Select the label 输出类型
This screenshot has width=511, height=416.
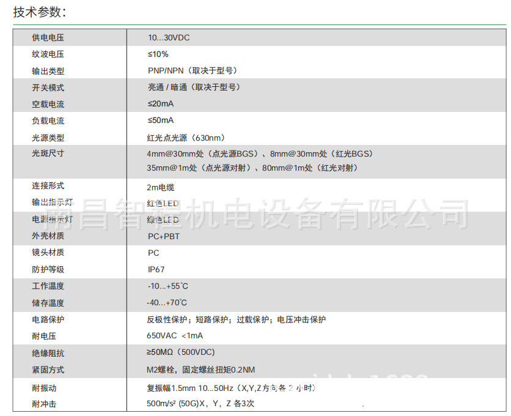(48, 71)
